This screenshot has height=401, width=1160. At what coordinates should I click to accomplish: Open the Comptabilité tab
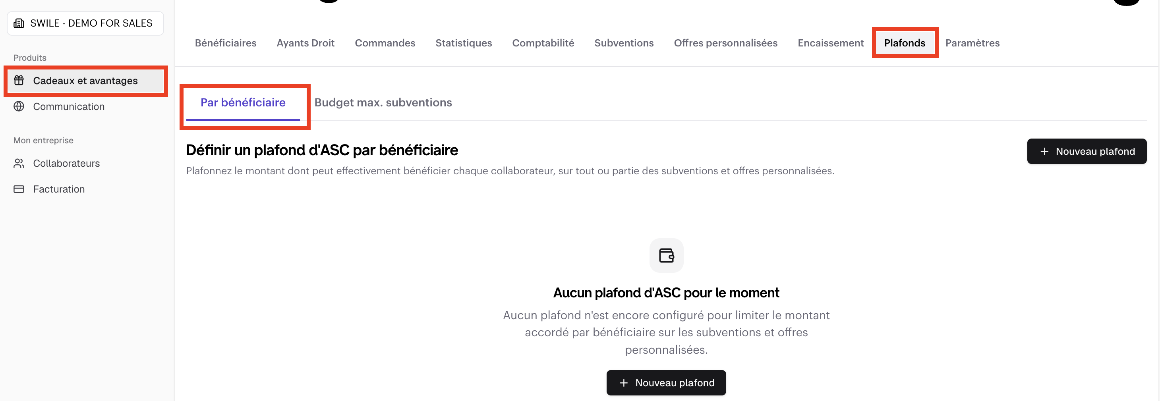pyautogui.click(x=543, y=43)
